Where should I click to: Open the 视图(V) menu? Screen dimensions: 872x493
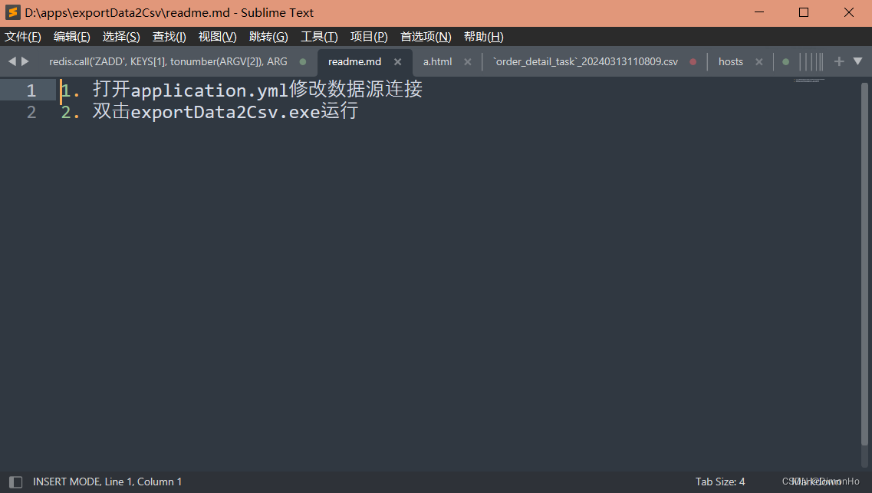coord(218,37)
